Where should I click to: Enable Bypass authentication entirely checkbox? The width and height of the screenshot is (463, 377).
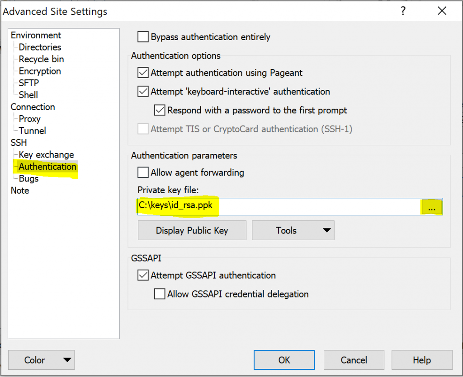point(143,37)
